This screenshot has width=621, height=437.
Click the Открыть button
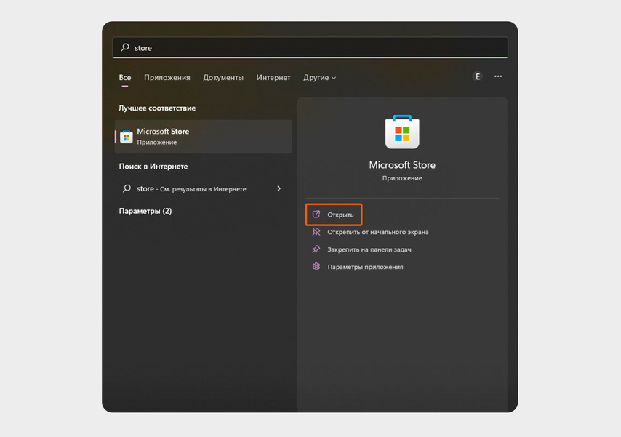334,215
